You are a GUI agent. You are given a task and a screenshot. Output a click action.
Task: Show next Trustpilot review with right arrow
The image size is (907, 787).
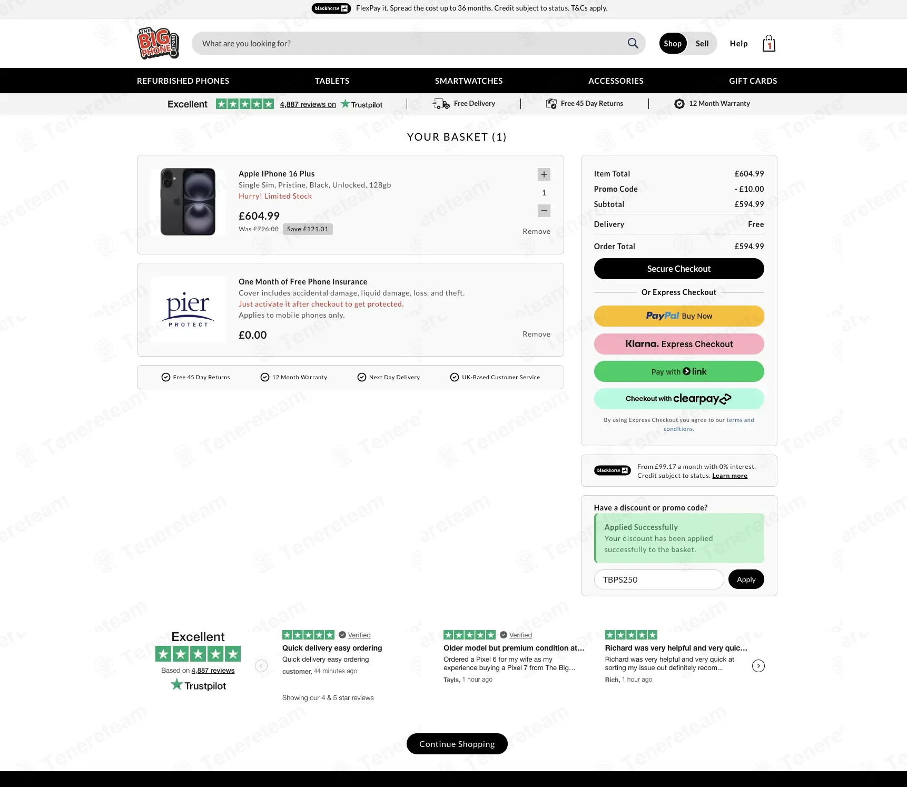click(x=758, y=666)
